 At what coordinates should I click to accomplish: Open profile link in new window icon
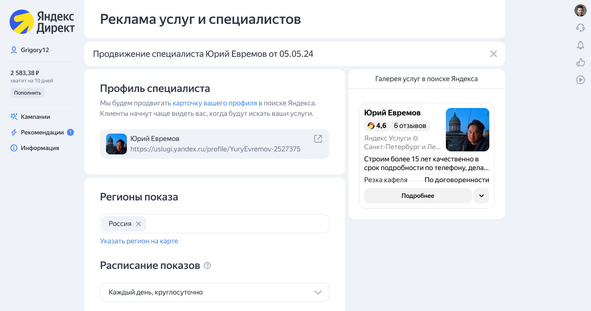(318, 139)
